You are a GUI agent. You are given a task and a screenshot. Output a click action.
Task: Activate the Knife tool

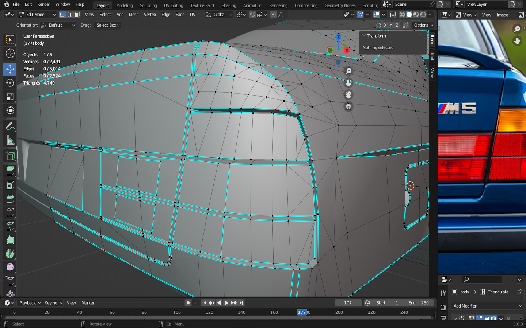point(10,226)
